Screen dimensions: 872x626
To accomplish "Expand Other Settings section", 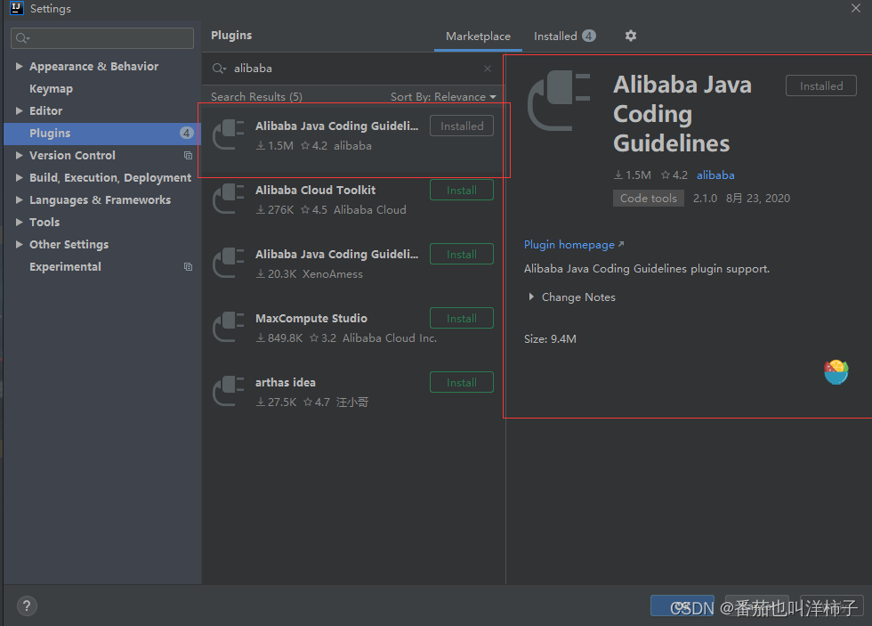I will click(x=19, y=244).
